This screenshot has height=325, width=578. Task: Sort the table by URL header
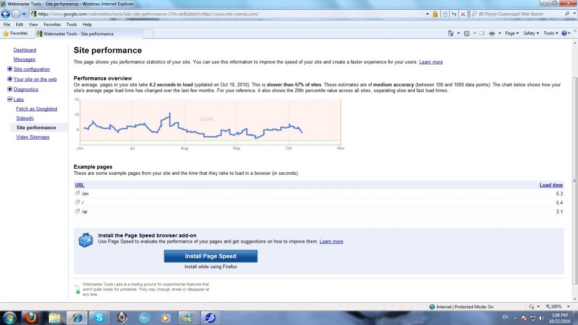80,185
